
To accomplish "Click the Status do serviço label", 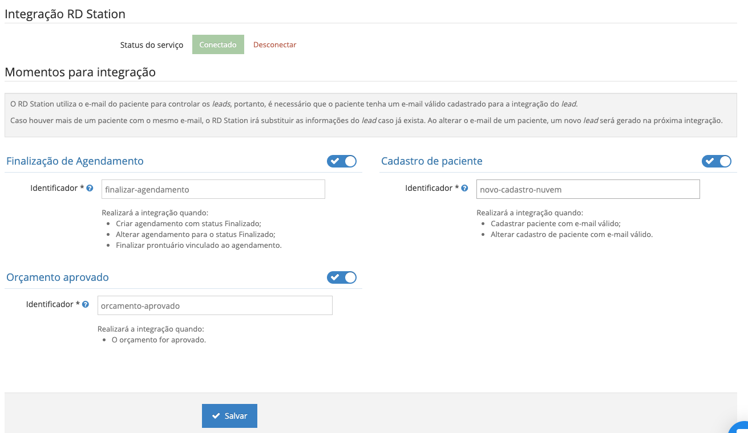I will pos(152,45).
